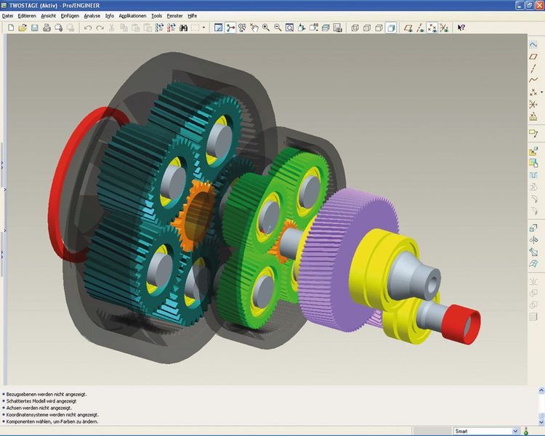The image size is (545, 436).
Task: Redo the last undone action
Action: 100,28
